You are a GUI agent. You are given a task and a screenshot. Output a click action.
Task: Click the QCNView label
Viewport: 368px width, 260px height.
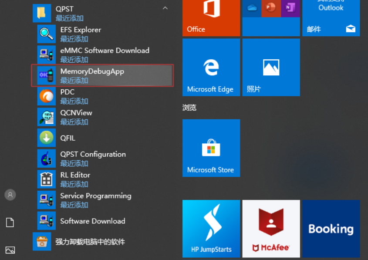pos(76,113)
